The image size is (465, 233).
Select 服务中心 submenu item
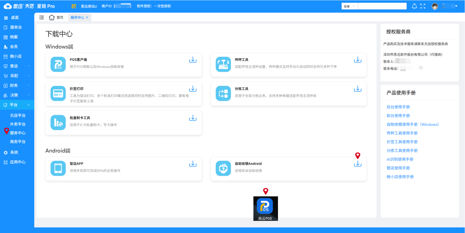(x=18, y=133)
